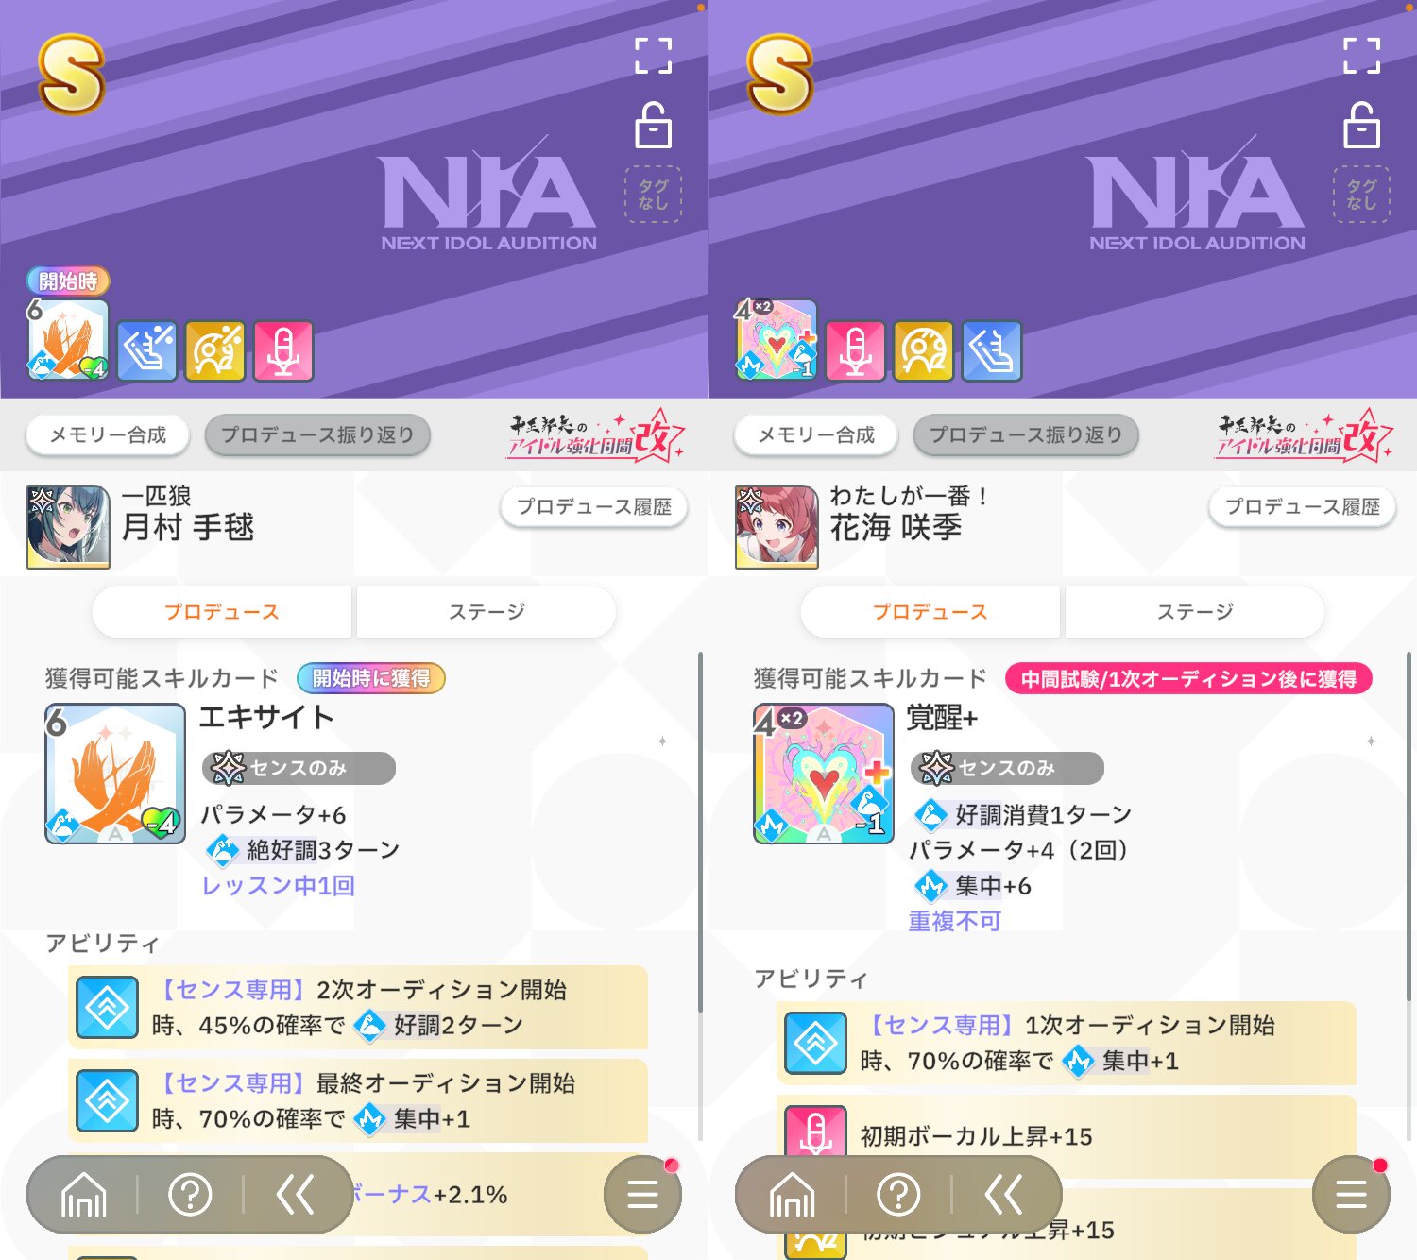Expand the 重複不可 keyword link
The width and height of the screenshot is (1417, 1260).
coord(955,921)
